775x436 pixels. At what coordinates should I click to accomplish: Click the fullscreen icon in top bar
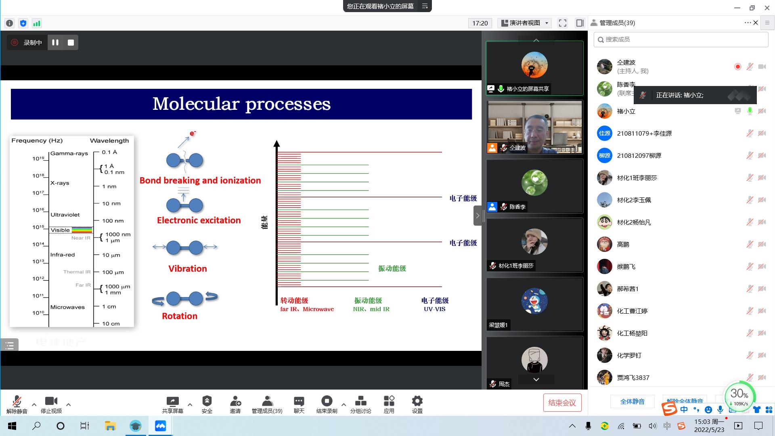[x=563, y=23]
